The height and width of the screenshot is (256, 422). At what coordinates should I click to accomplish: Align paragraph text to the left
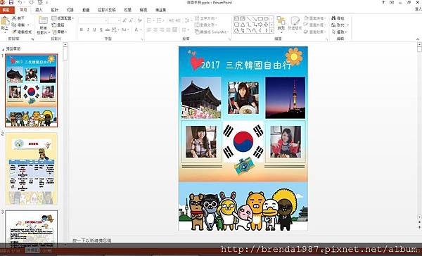pyautogui.click(x=149, y=30)
